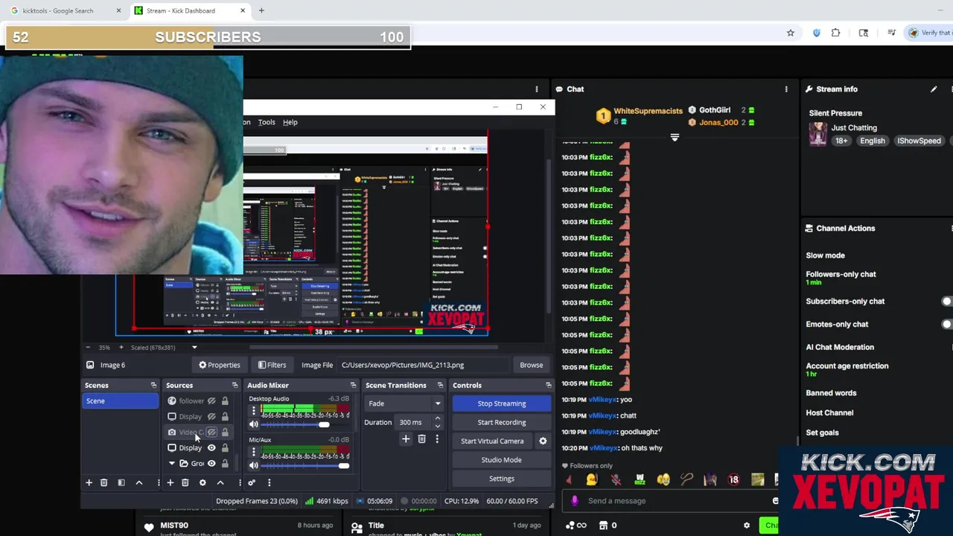
Task: Bookmark page with Chrome star icon
Action: point(791,33)
